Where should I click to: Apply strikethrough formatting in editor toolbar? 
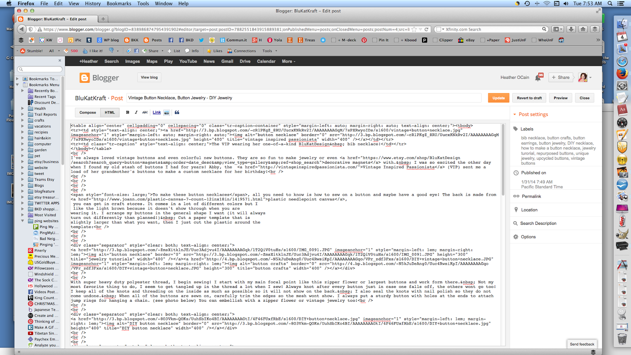tap(145, 112)
